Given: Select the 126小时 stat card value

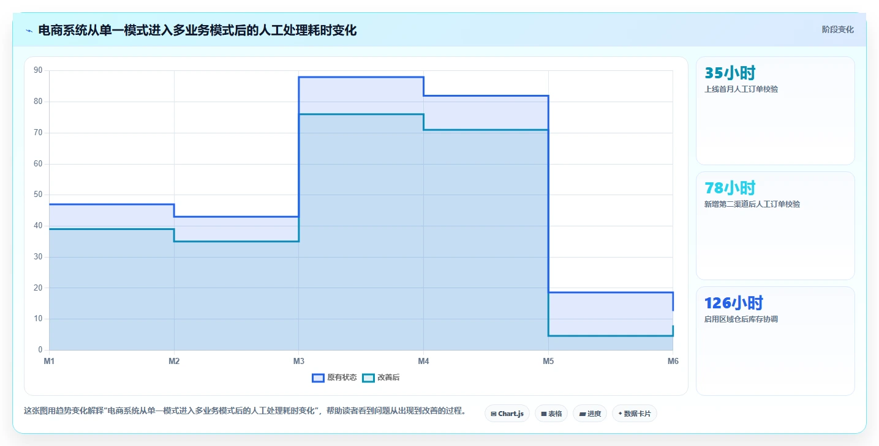Looking at the screenshot, I should 734,303.
